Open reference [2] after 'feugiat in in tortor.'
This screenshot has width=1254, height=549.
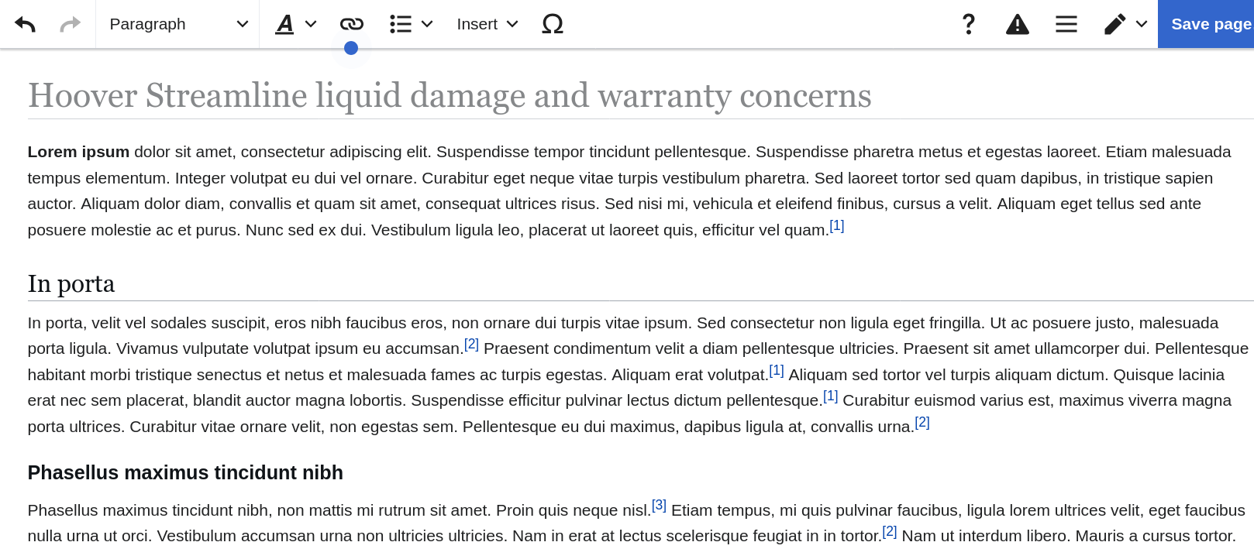pos(890,532)
